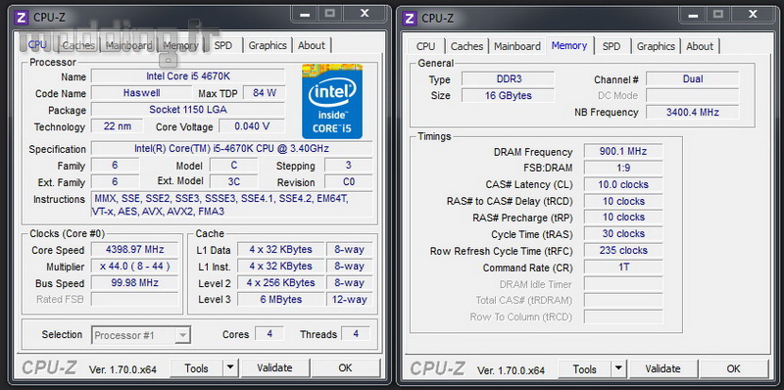This screenshot has height=390, width=784.
Task: Click the Name field Intel Core i5 4670K
Action: click(x=188, y=76)
